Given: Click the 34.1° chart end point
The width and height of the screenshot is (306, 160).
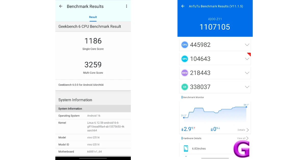Looking at the screenshot, I should click(246, 107).
